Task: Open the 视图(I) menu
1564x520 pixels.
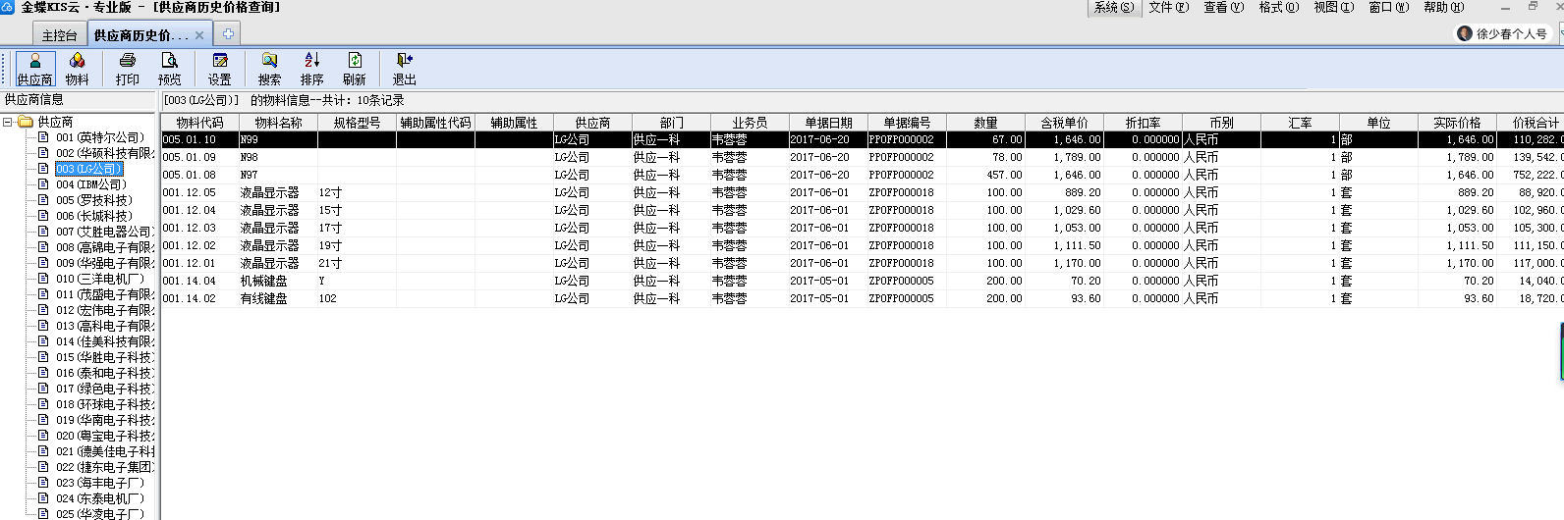Action: point(1333,8)
